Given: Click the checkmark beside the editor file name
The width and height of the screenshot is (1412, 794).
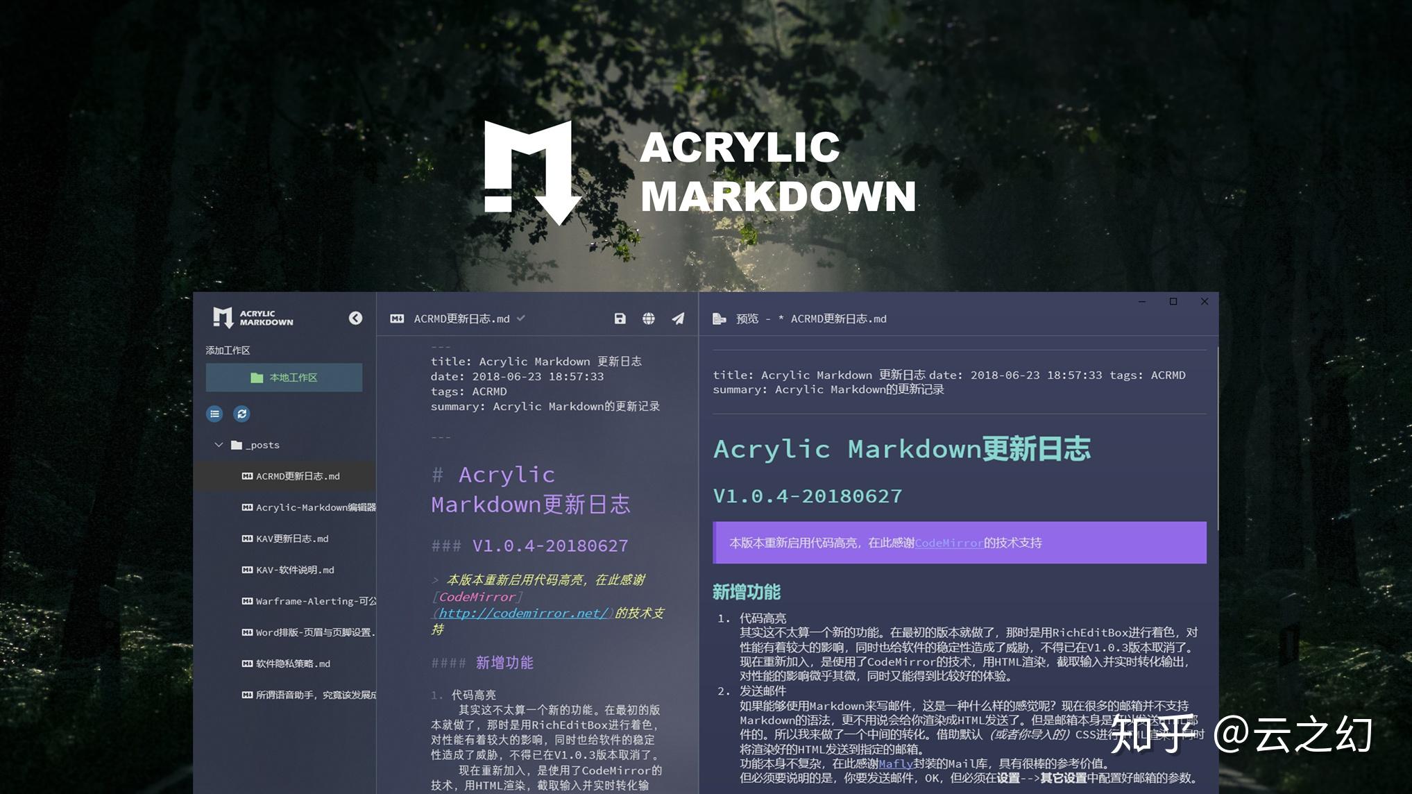Looking at the screenshot, I should 521,319.
